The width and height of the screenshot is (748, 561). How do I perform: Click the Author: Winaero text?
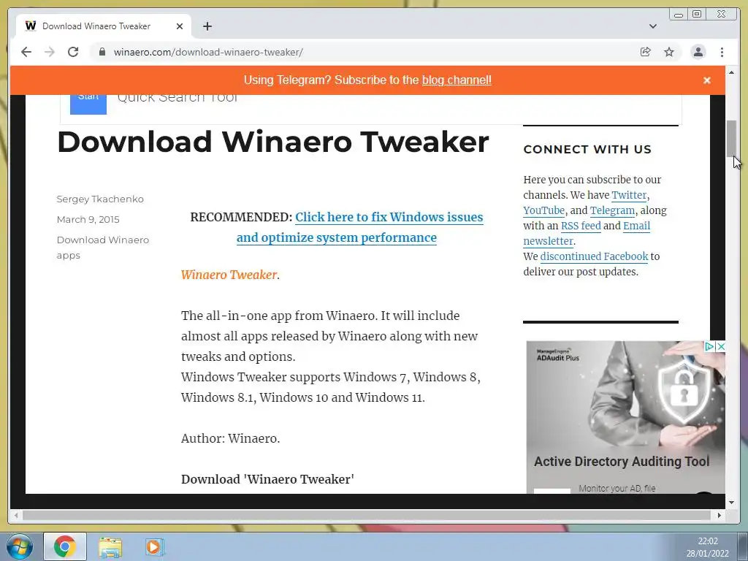click(230, 438)
